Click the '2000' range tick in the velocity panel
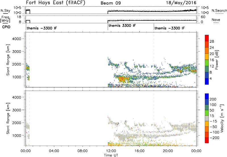Viewport: 227px width, 157px height. coord(17,123)
